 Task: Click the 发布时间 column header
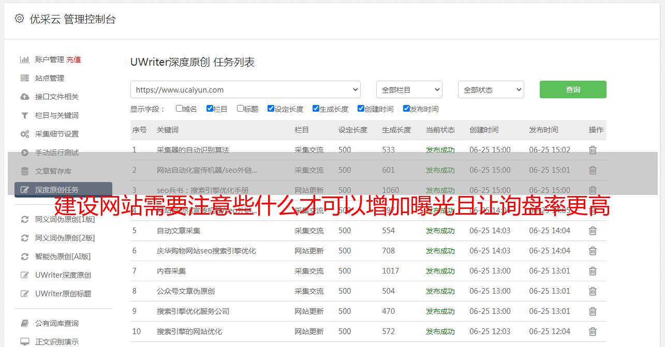tap(543, 130)
